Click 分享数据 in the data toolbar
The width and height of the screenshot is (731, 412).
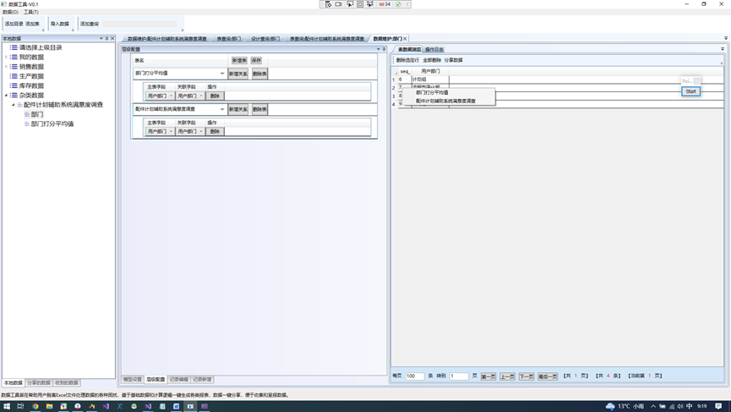coord(453,60)
